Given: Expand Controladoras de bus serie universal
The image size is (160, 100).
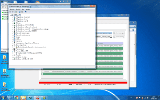Looking at the screenshot, I should pyautogui.click(x=13, y=27).
